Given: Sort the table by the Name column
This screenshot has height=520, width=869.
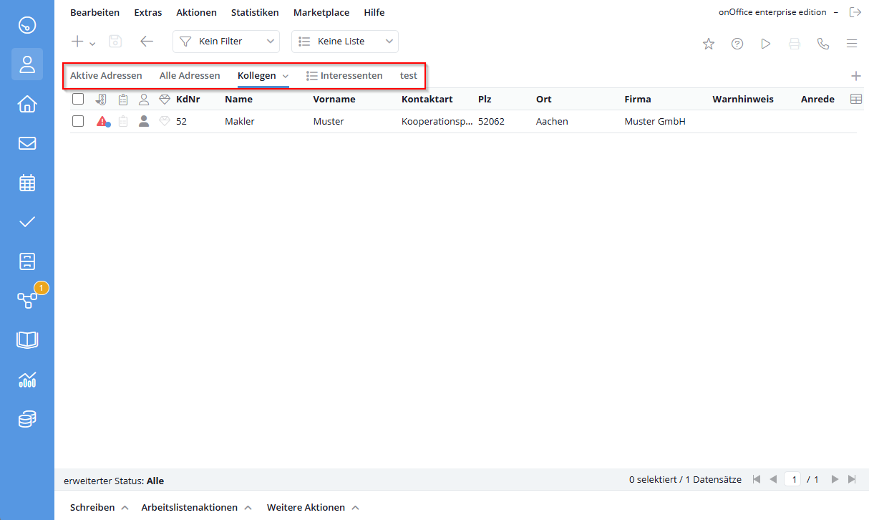Looking at the screenshot, I should pyautogui.click(x=238, y=100).
